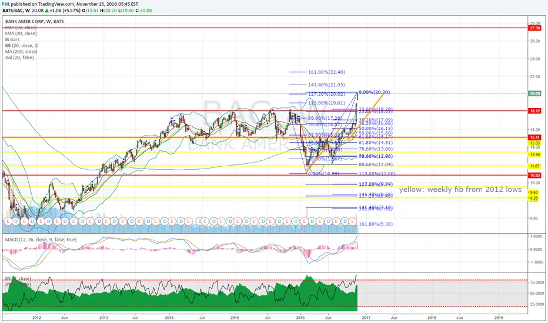The image size is (548, 323).
Task: Click the Vol (20, false) indicator label
Action: tap(19, 58)
